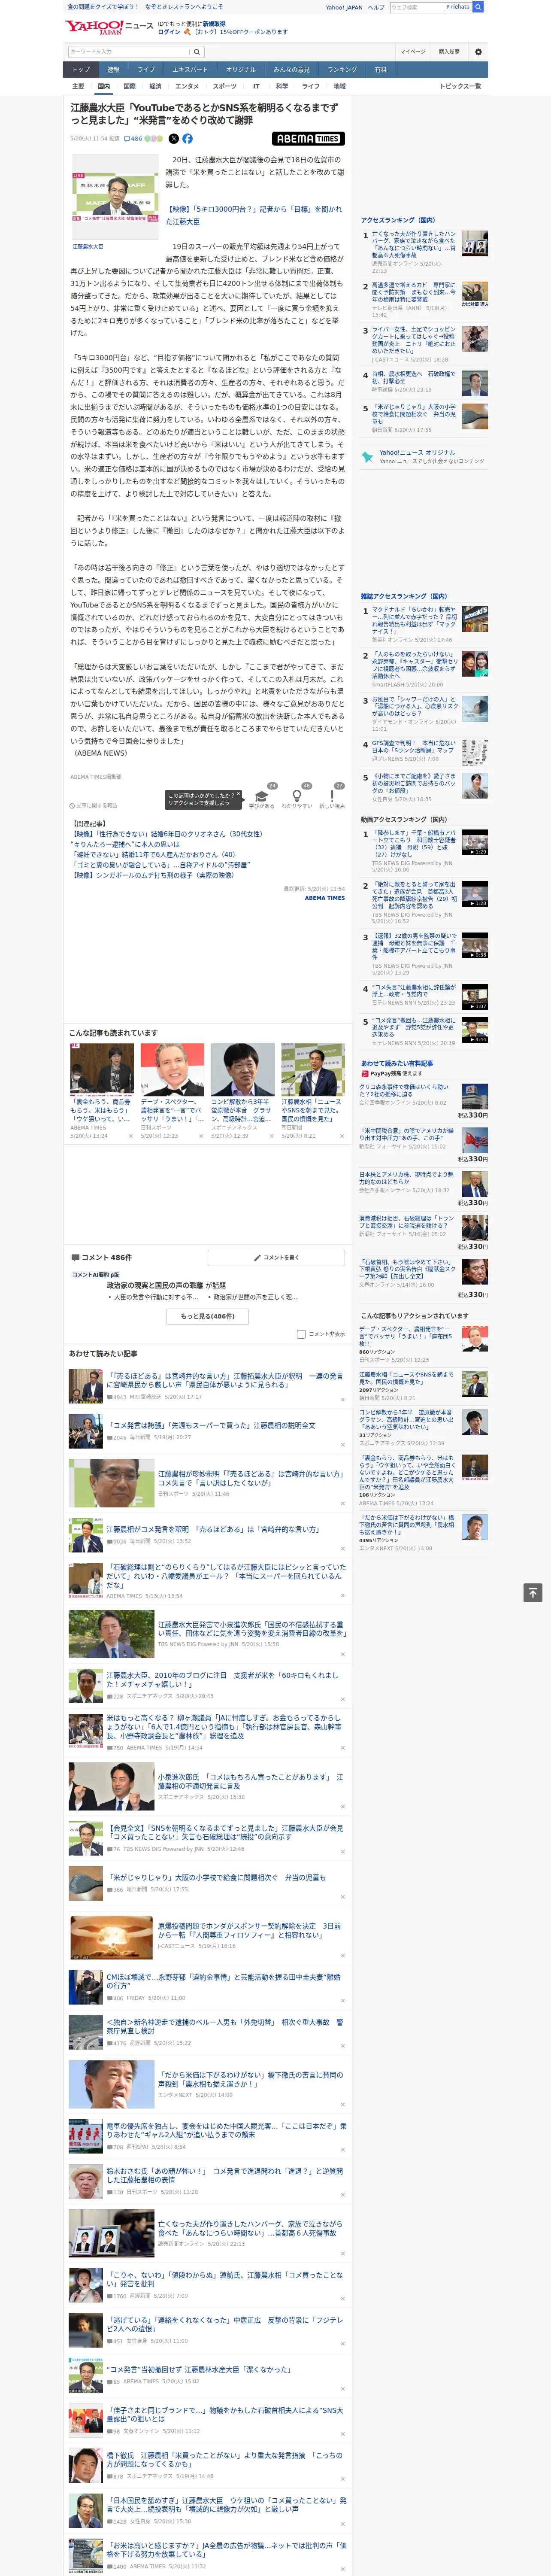Open article 「米がじゃりじゃり」大阪の小学校

click(216, 1877)
